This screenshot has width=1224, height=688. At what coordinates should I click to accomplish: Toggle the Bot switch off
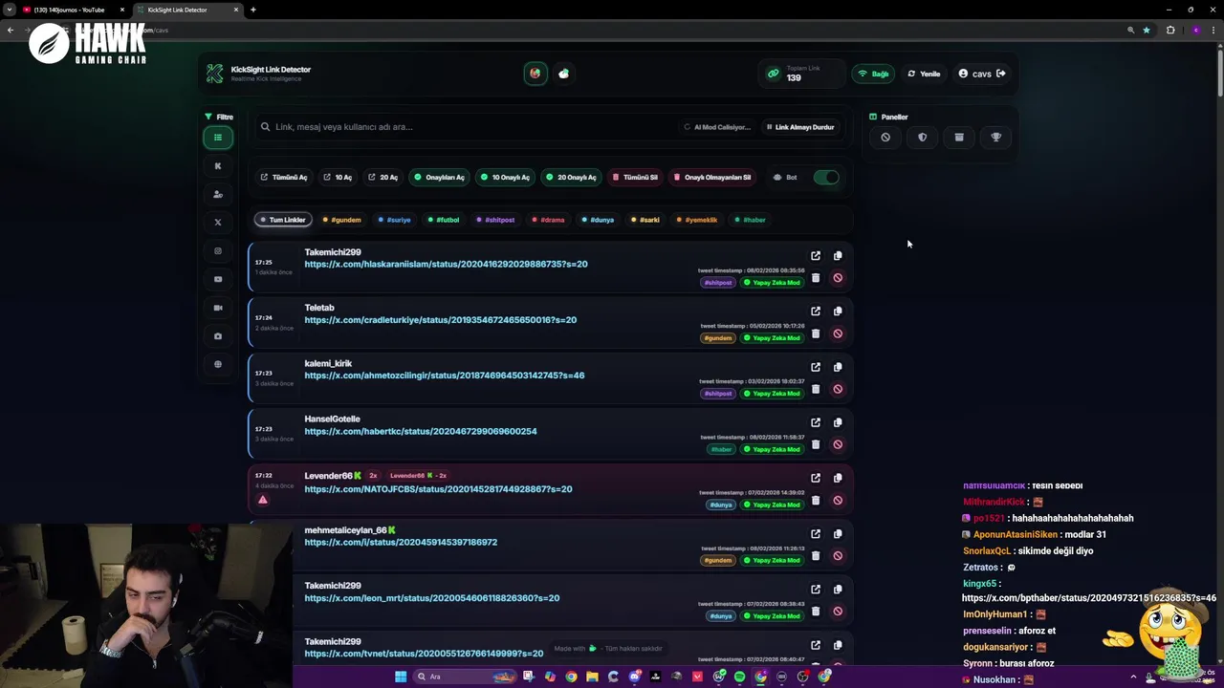826,177
